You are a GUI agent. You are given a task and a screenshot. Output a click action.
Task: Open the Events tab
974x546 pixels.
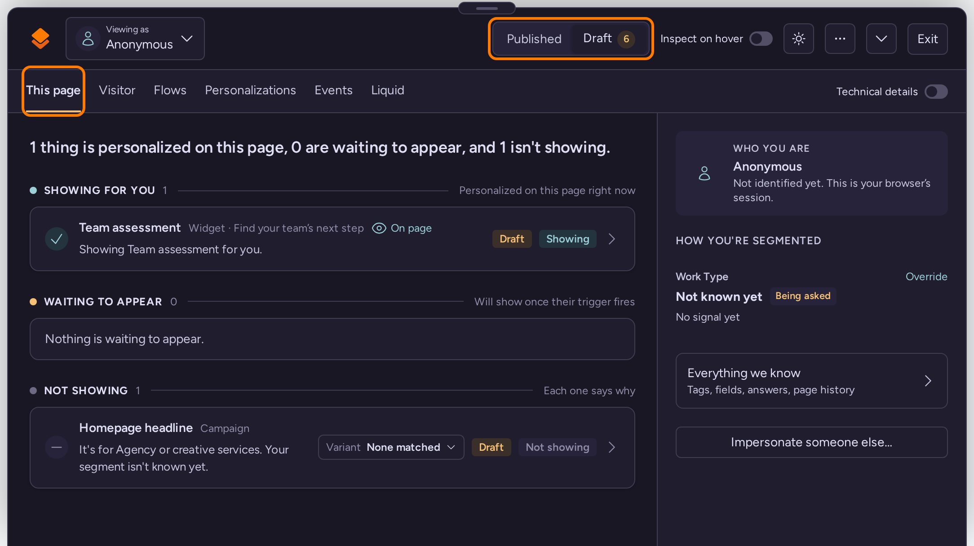click(x=333, y=91)
